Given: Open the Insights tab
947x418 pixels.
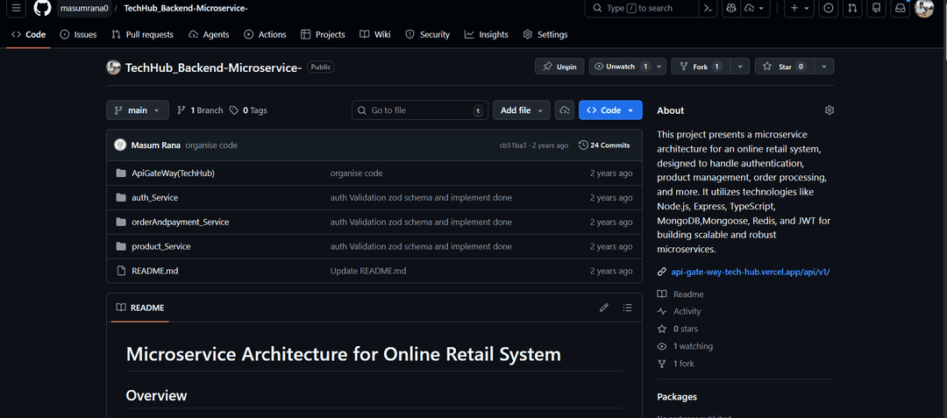Looking at the screenshot, I should point(486,34).
